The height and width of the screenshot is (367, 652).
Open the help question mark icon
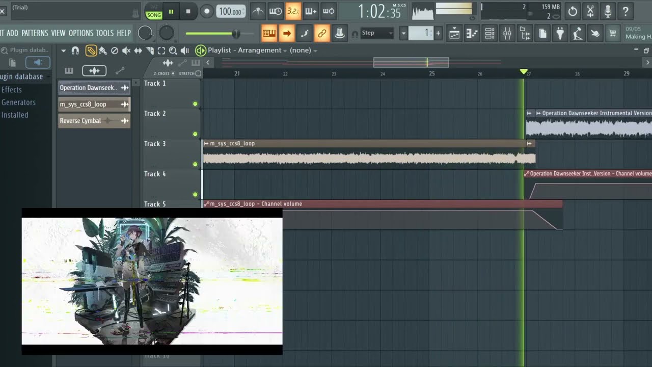[x=626, y=11]
